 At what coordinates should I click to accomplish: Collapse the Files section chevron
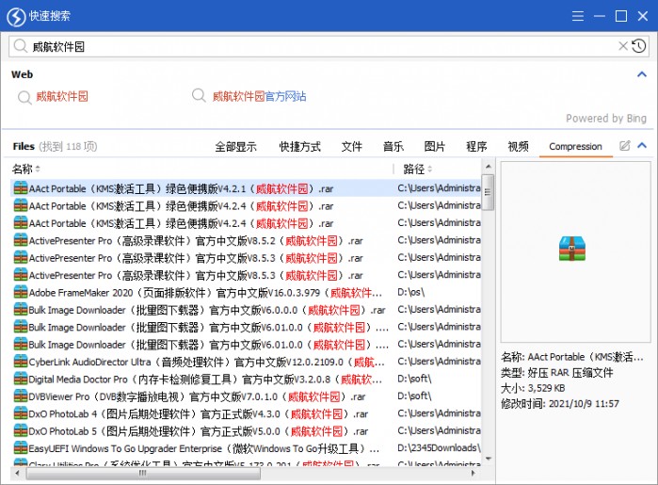pyautogui.click(x=642, y=145)
